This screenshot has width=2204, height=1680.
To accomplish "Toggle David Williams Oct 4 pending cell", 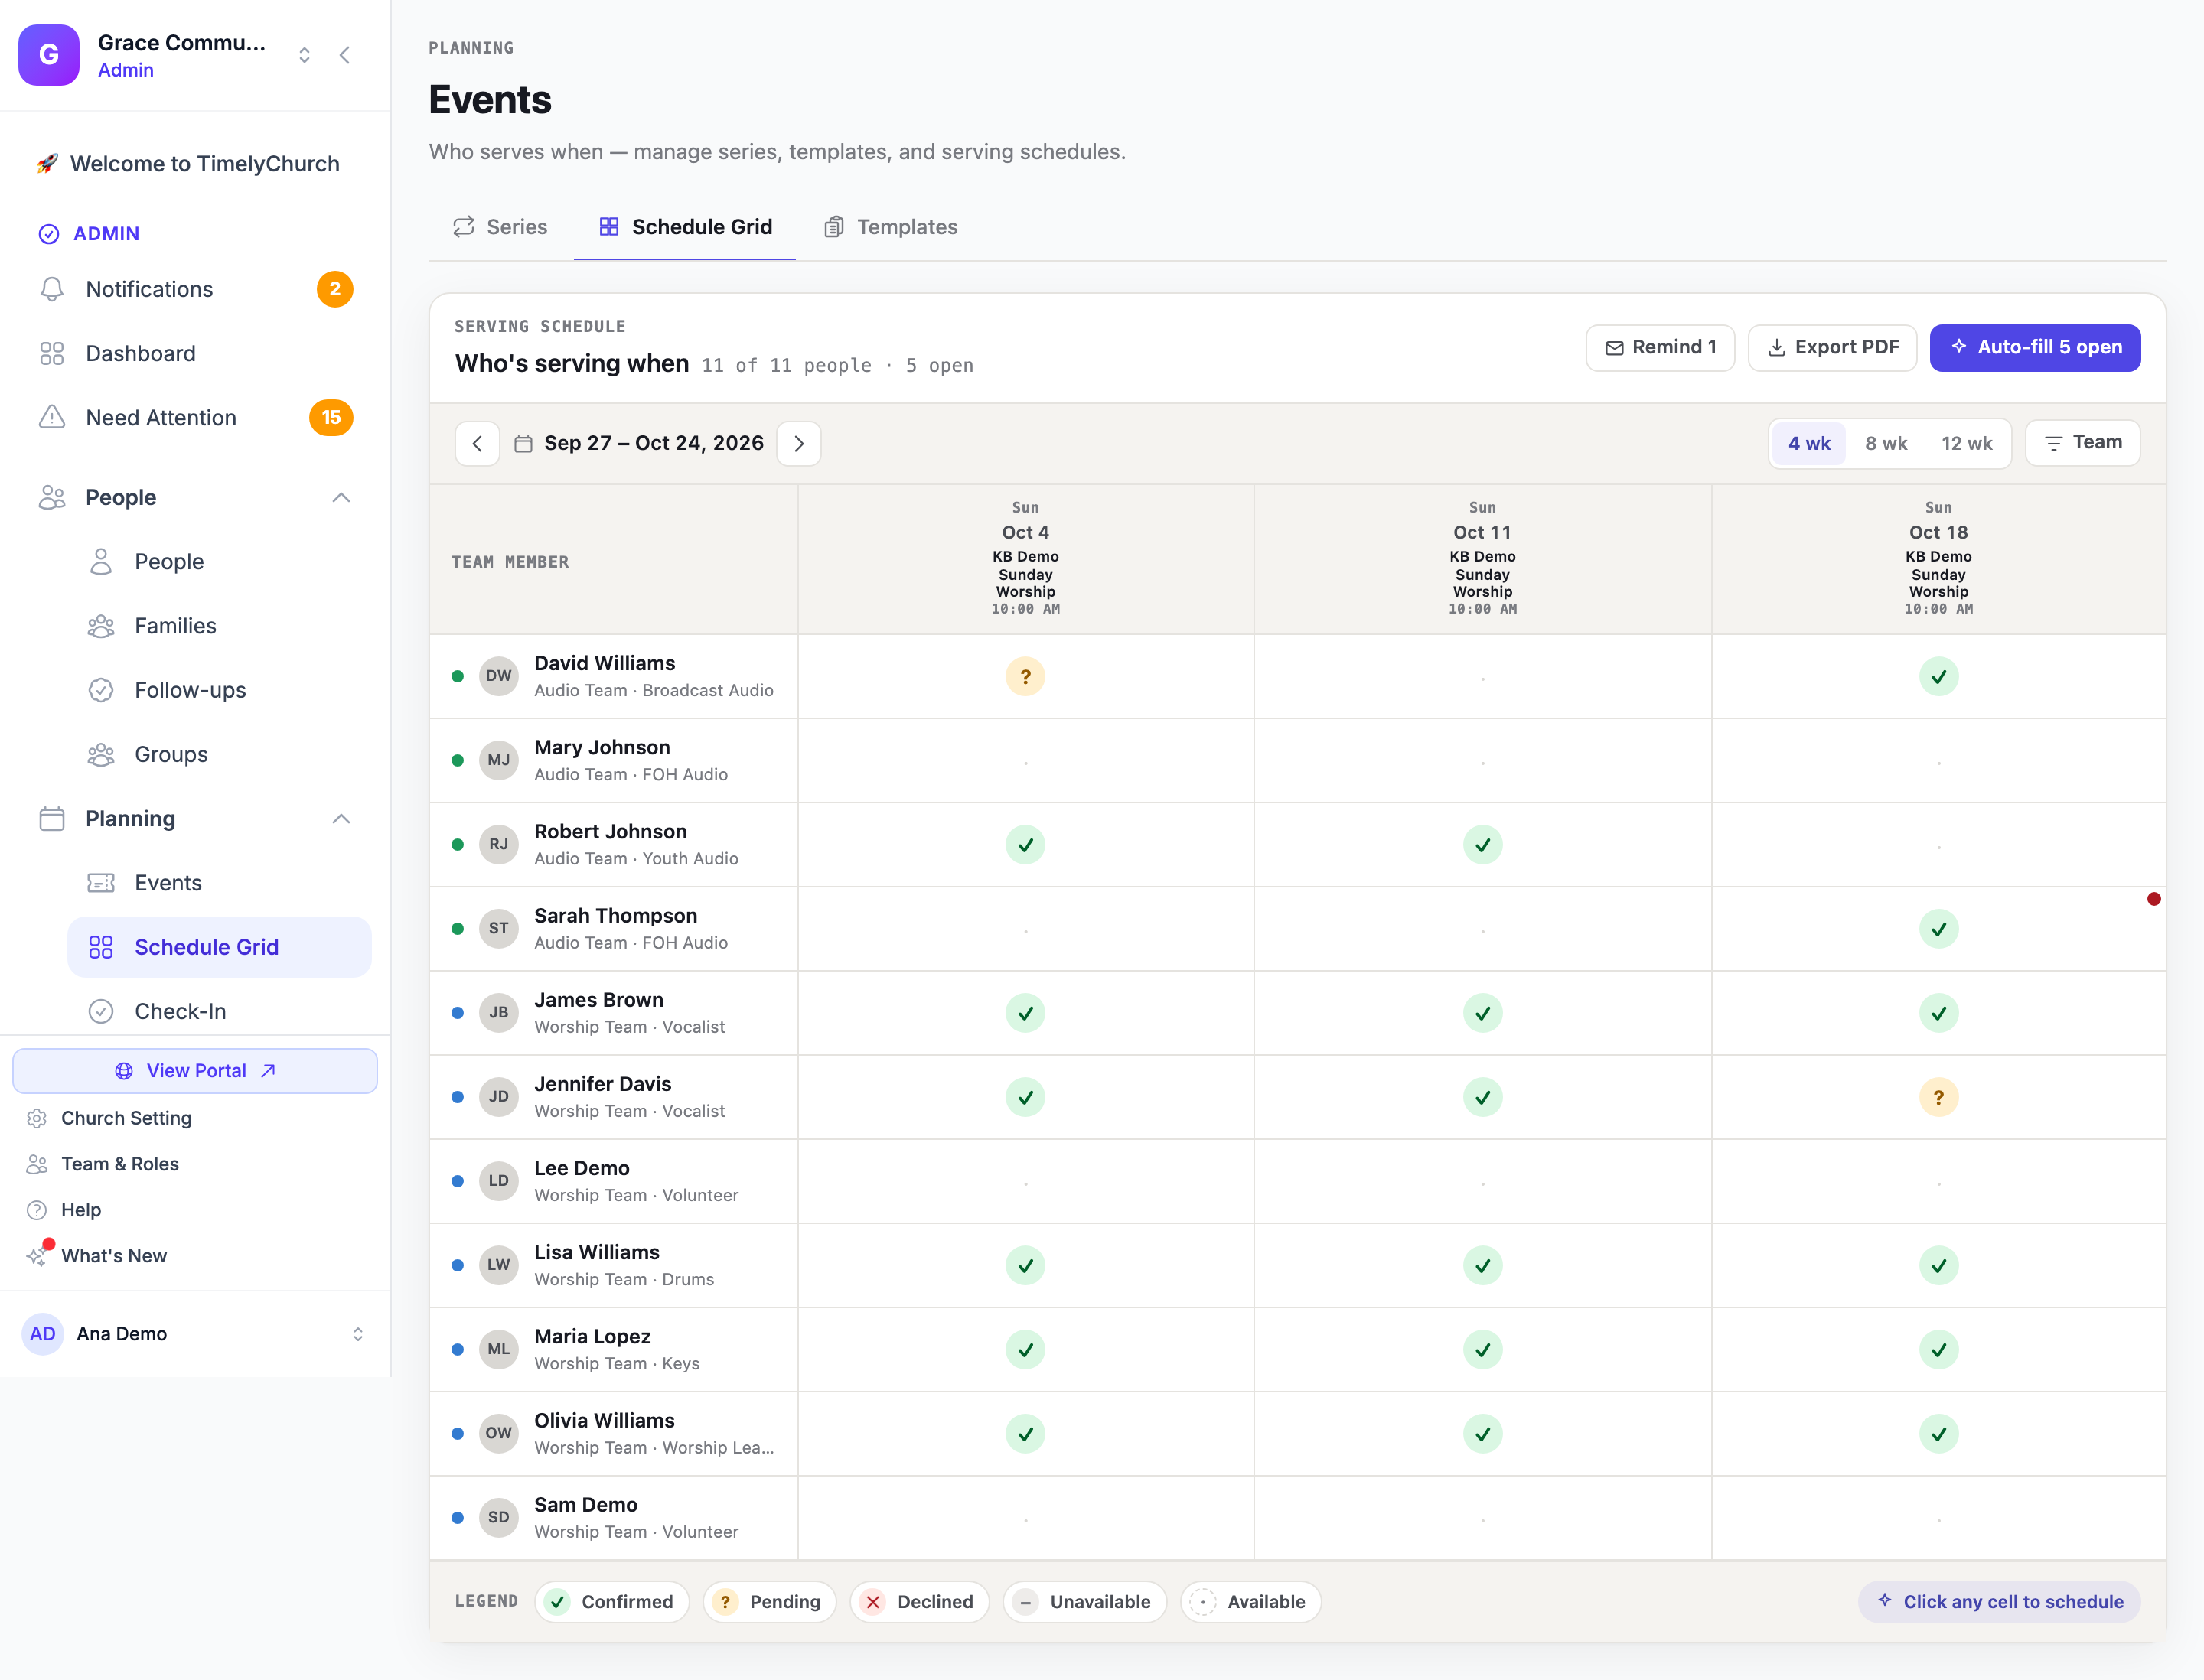I will tap(1025, 676).
